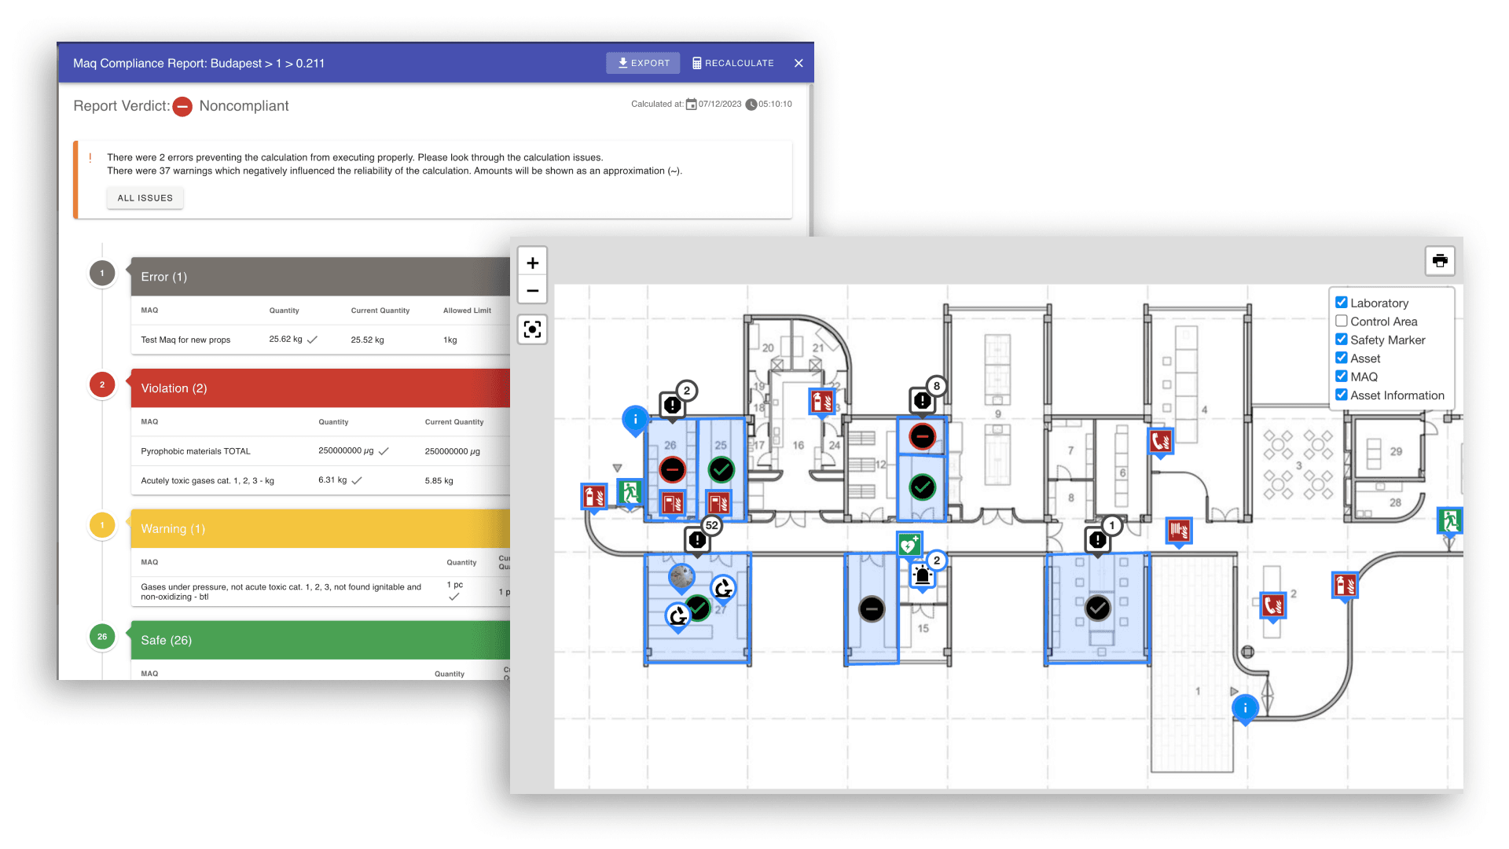The height and width of the screenshot is (849, 1509).
Task: Toggle the Safety Marker layer checkbox
Action: click(x=1342, y=340)
